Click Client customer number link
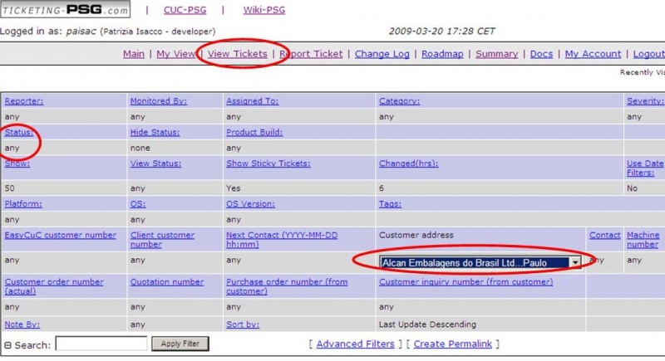This screenshot has width=665, height=361. tap(162, 240)
